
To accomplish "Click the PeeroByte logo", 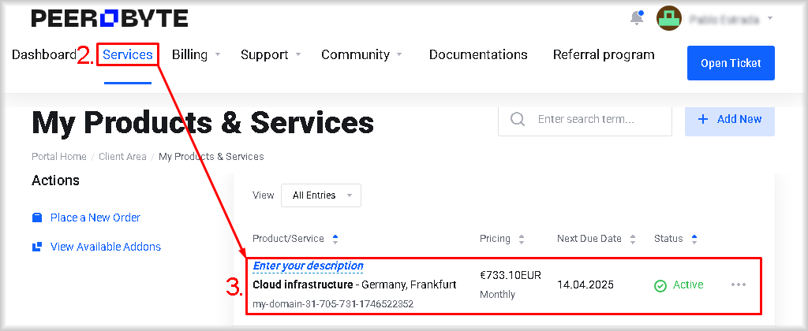I will pos(110,18).
